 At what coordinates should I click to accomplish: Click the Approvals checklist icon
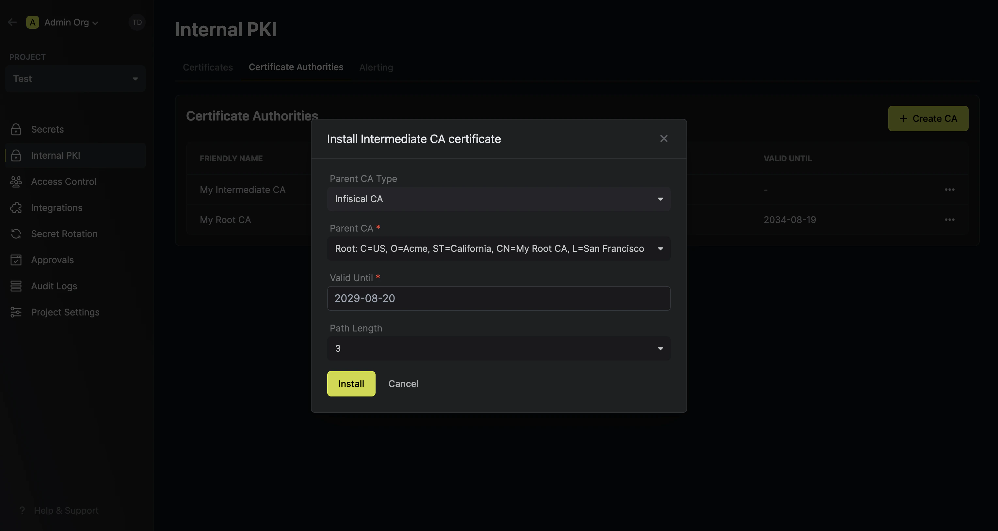[x=16, y=260]
